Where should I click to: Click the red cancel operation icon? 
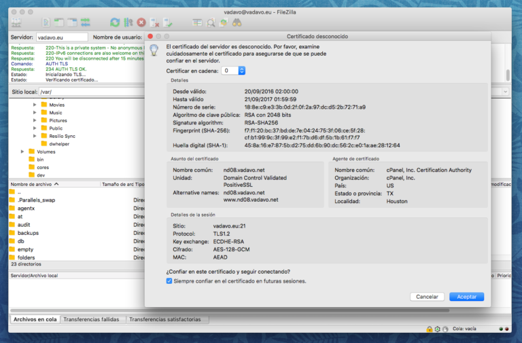coord(141,22)
